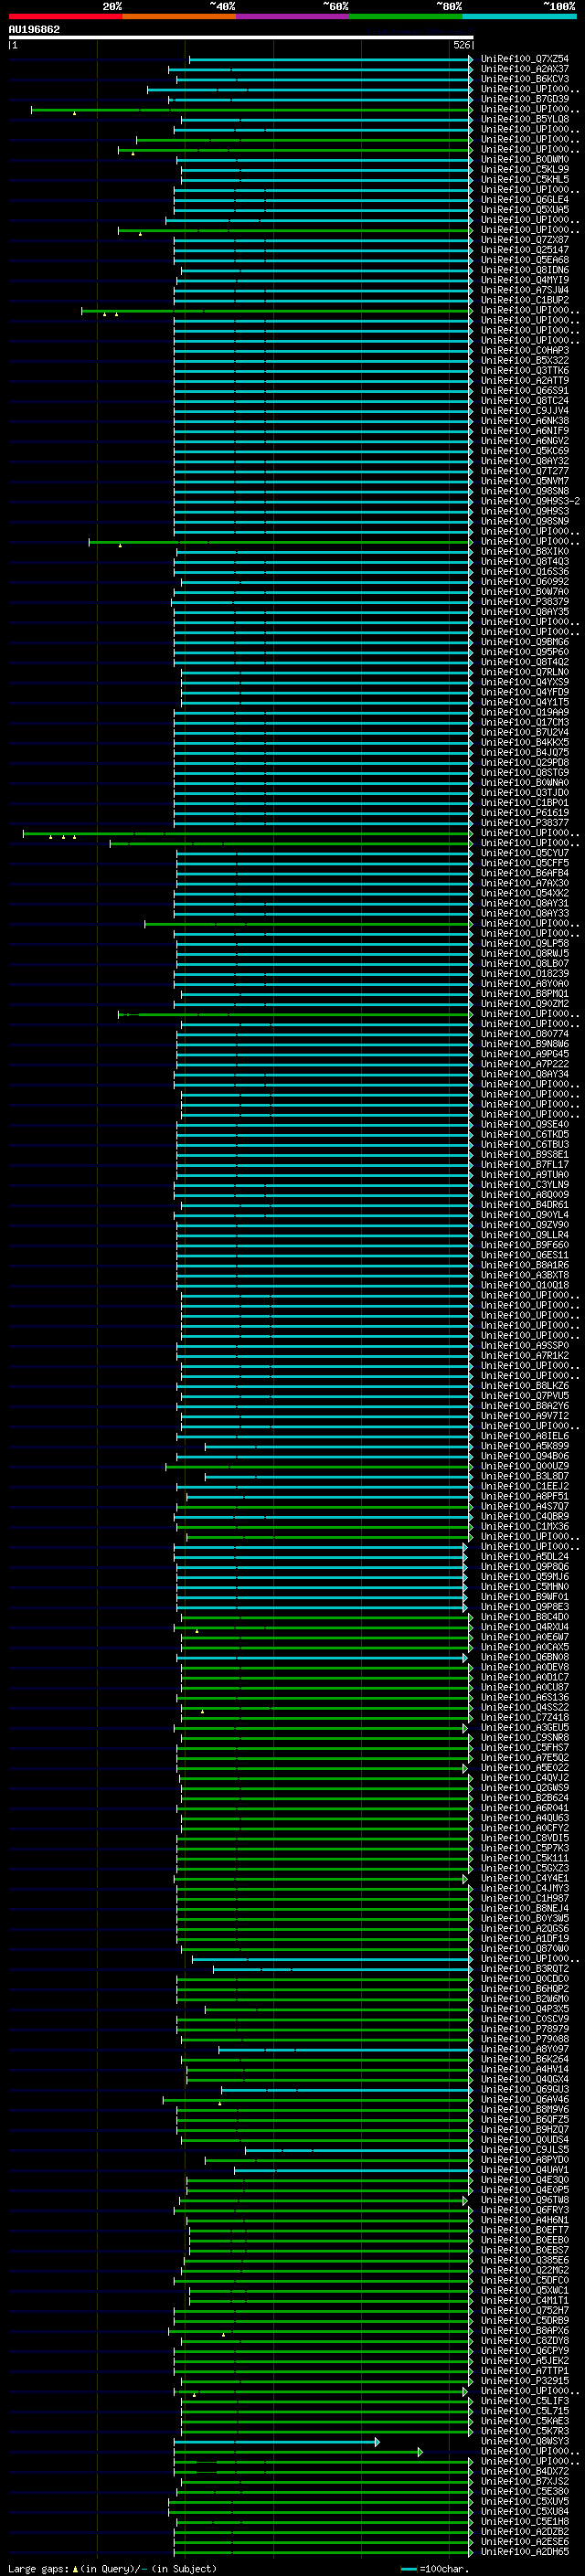The image size is (585, 2576).
Task: Click on UniRef100_B8A2Y6
Action: (x=524, y=1406)
